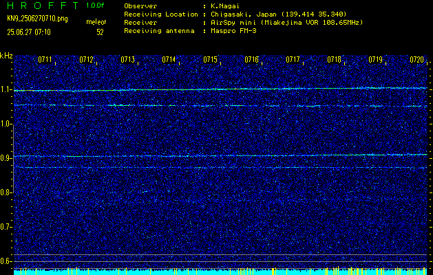Click the Receiving Location field label
The image size is (433, 275).
pyautogui.click(x=161, y=14)
